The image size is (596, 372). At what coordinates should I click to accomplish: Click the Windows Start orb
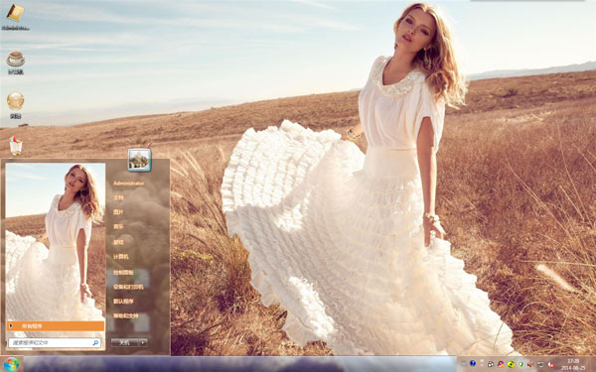pyautogui.click(x=12, y=364)
